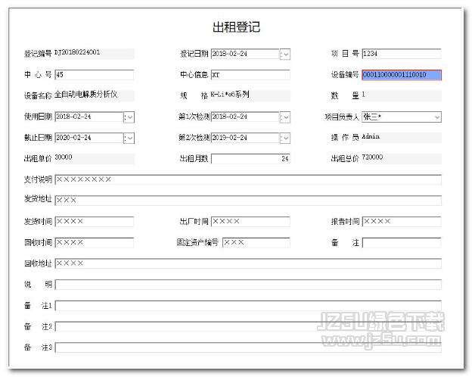The height and width of the screenshot is (377, 472).
Task: Open the 截止日期 date picker dropdown
Action: tap(129, 138)
